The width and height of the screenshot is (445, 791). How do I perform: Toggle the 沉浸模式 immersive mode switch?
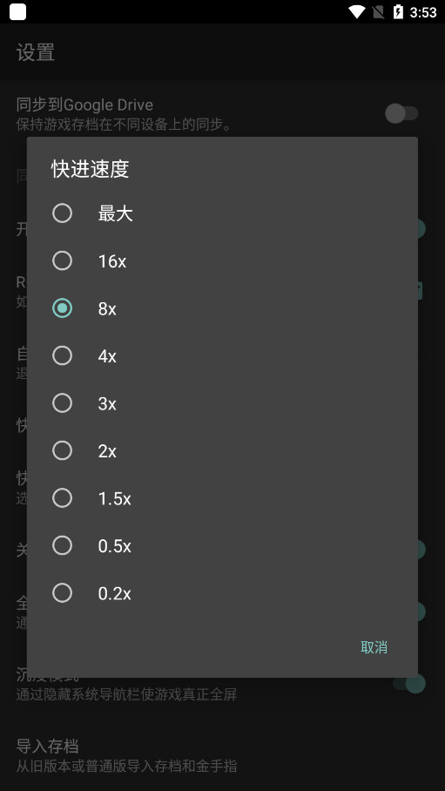pyautogui.click(x=409, y=684)
